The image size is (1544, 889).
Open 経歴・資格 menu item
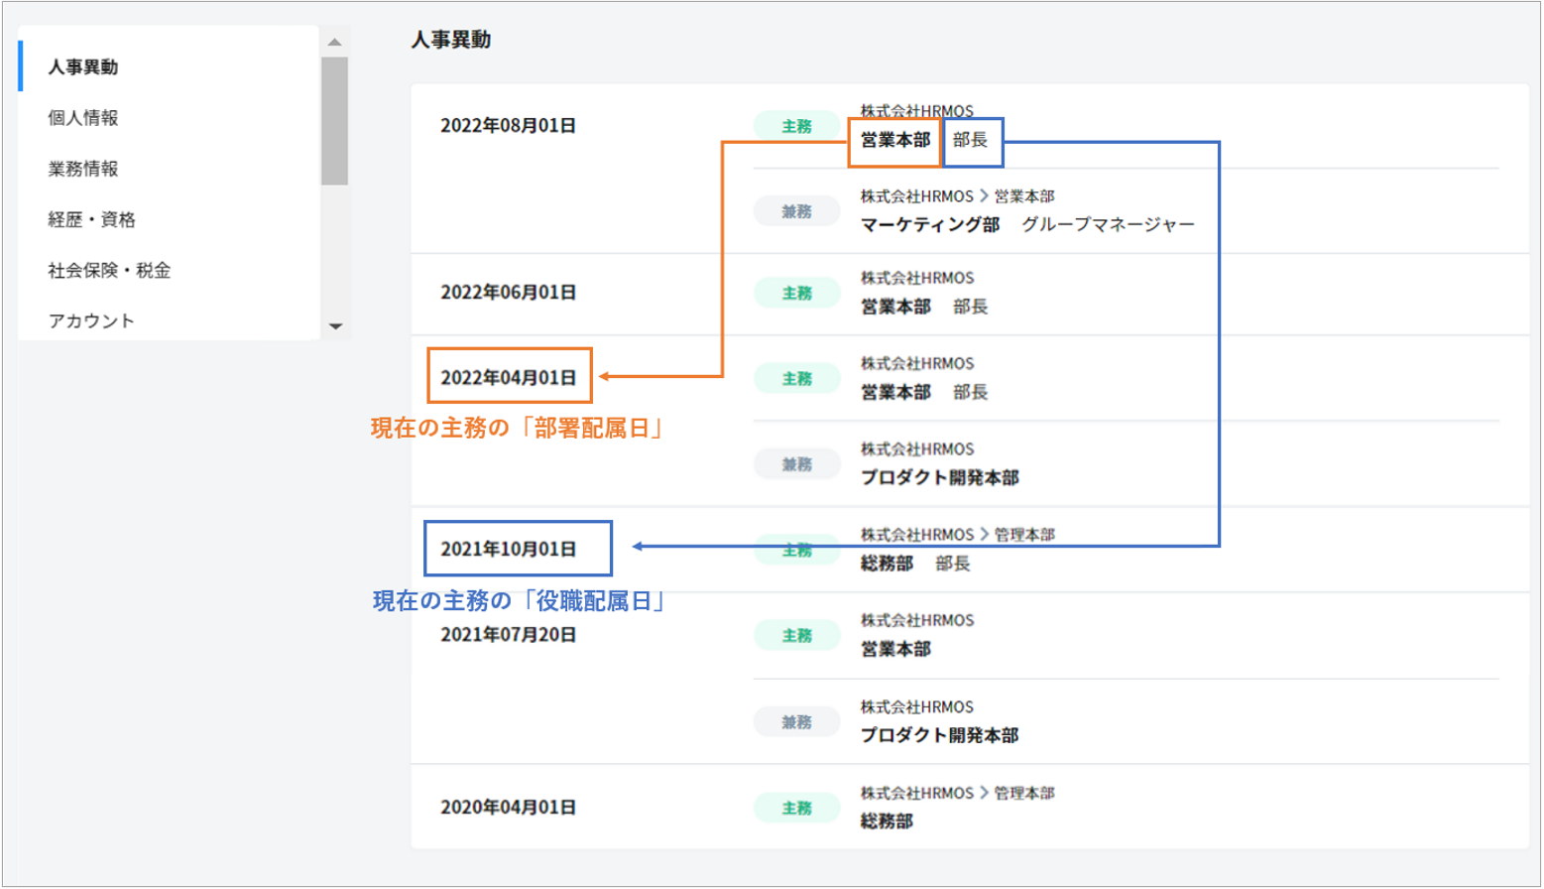(91, 219)
